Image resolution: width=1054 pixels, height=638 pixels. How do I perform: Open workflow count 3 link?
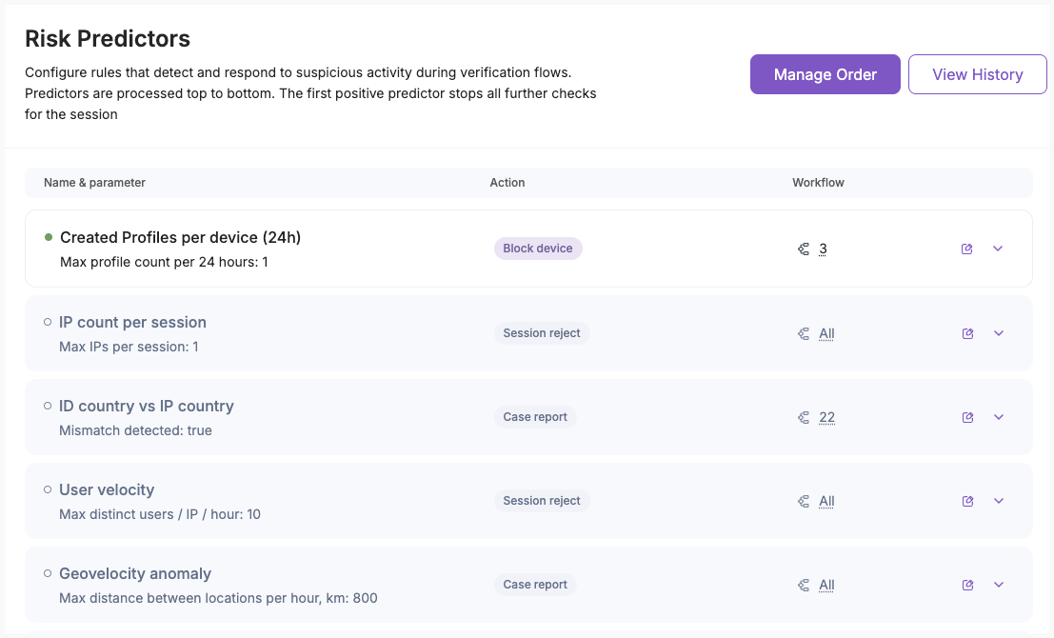click(x=823, y=249)
